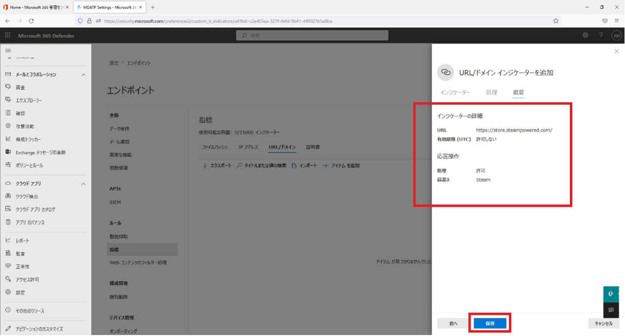Click the レポート chart icon

pyautogui.click(x=8, y=240)
